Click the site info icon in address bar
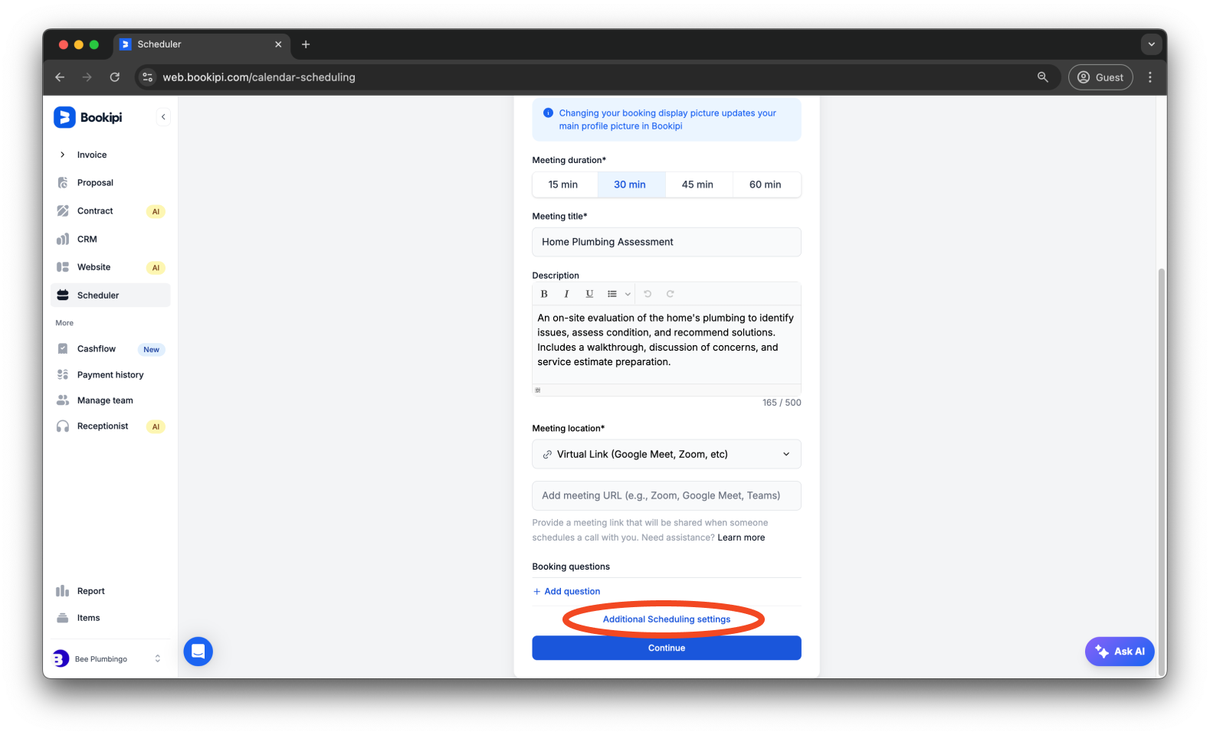 point(148,77)
